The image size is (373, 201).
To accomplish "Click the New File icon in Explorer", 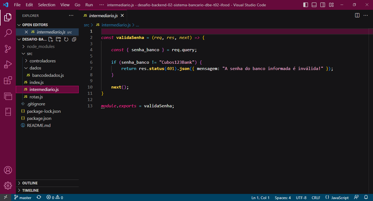I will tap(51, 39).
